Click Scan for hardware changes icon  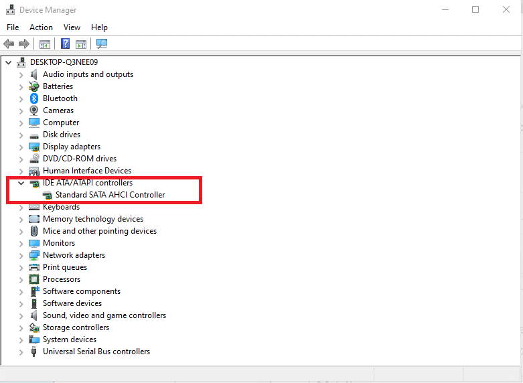[x=102, y=44]
